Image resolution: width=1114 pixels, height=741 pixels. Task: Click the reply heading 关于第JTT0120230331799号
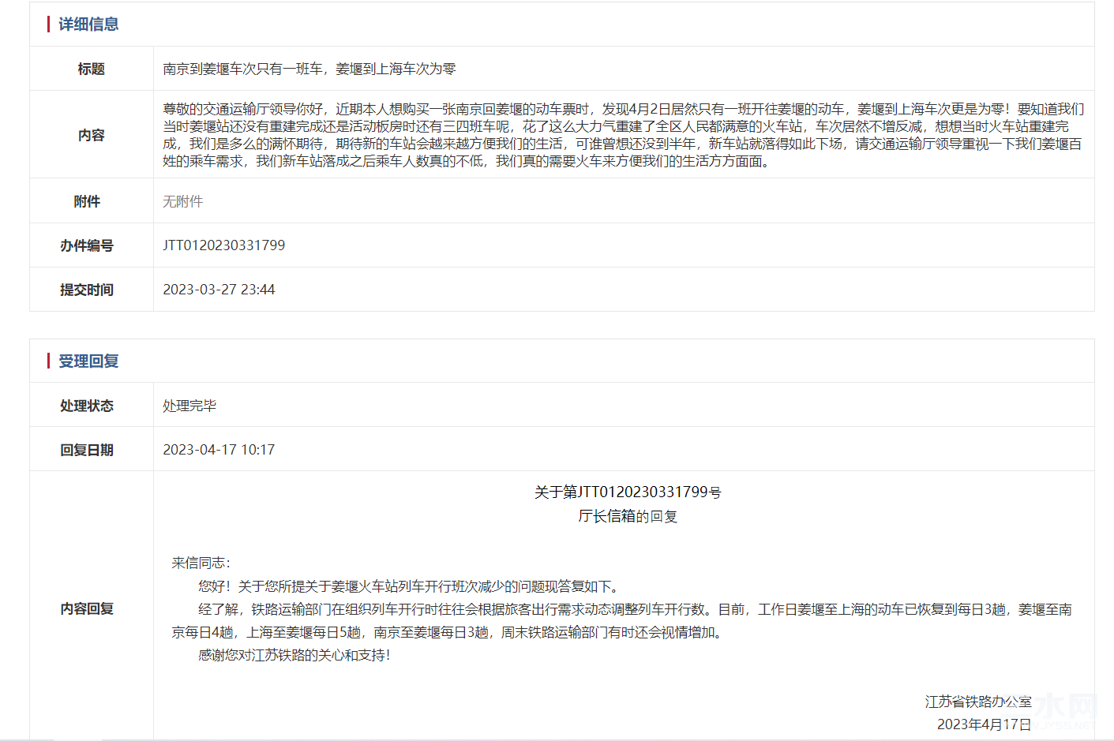click(628, 492)
